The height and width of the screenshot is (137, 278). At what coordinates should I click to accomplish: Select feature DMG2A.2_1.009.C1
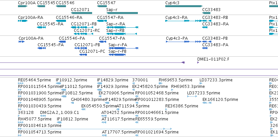point(43,116)
